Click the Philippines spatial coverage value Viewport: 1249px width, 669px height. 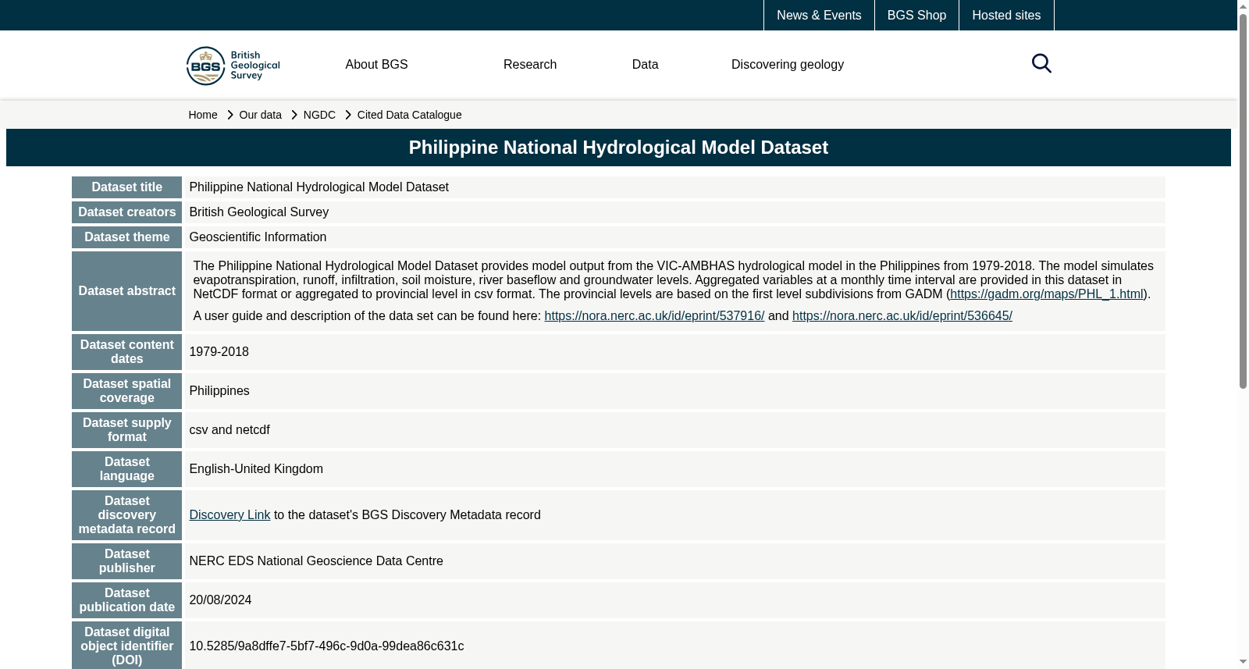[x=219, y=391]
